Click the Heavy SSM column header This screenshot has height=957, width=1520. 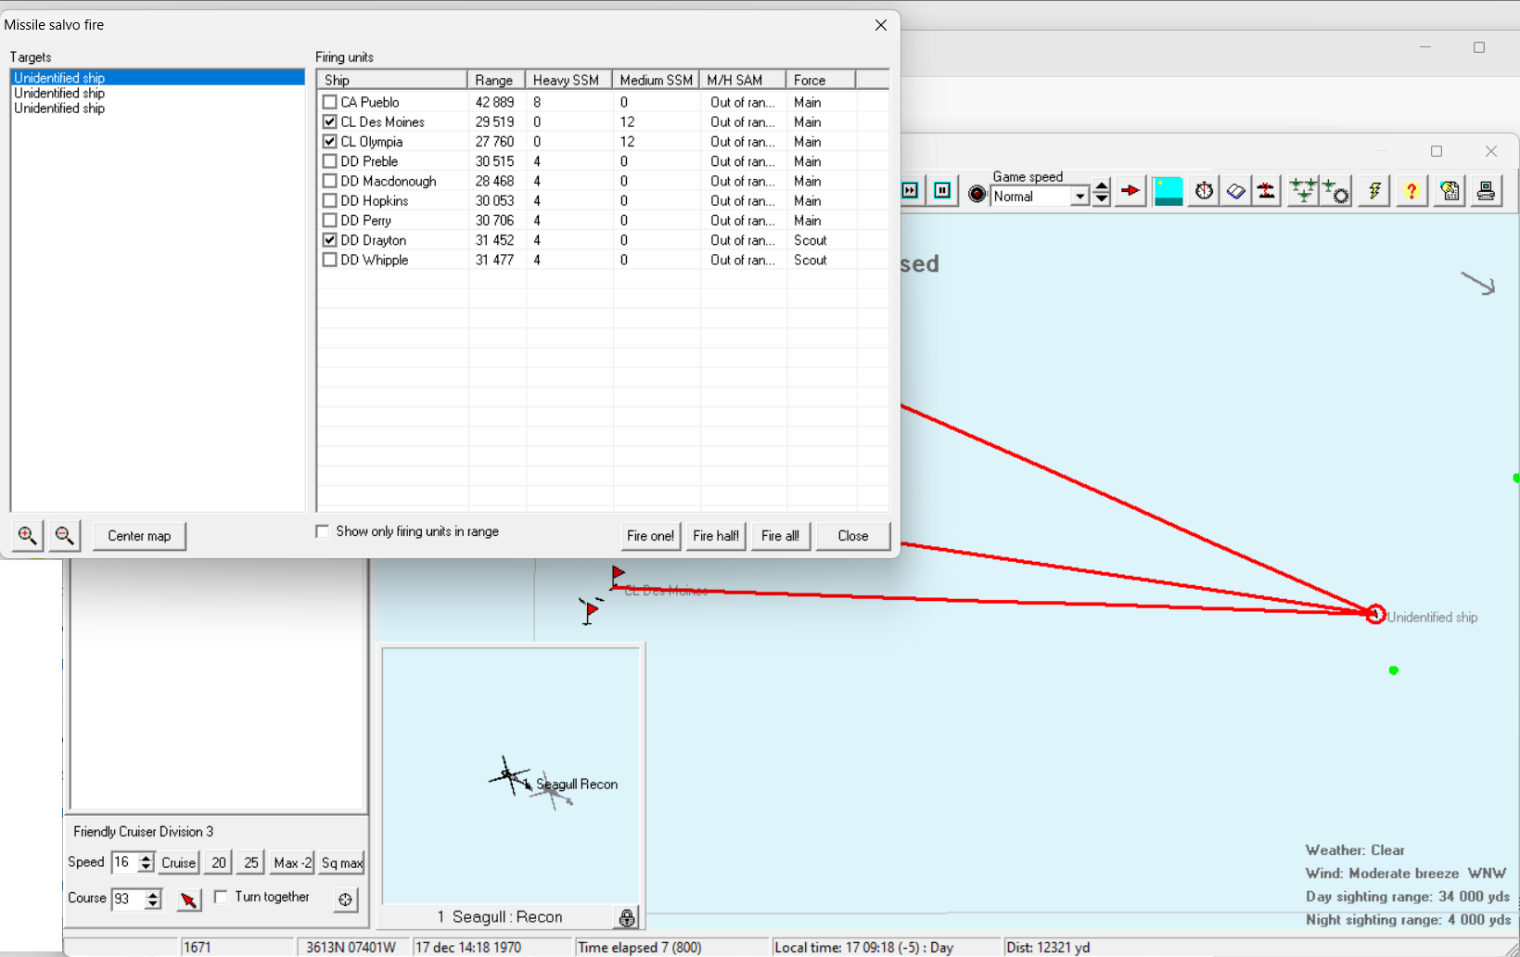(566, 80)
